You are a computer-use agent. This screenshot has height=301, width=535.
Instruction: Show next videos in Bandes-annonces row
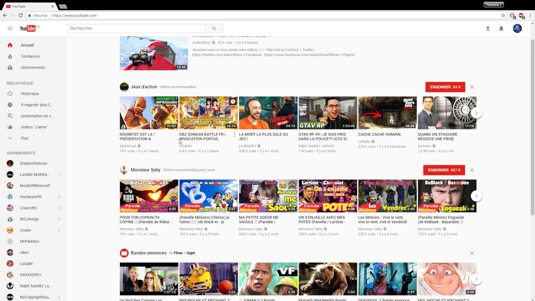(476, 279)
